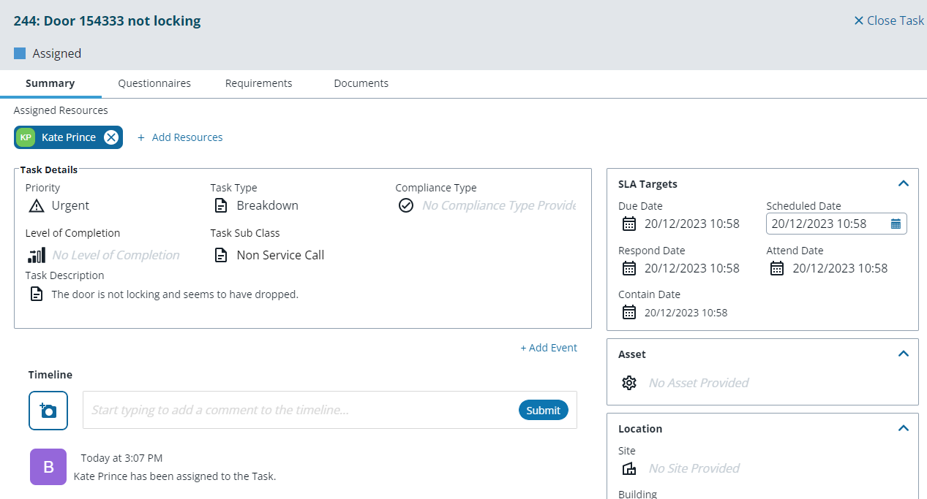This screenshot has height=499, width=927.
Task: Open the Scheduled Date calendar picker
Action: coord(895,224)
